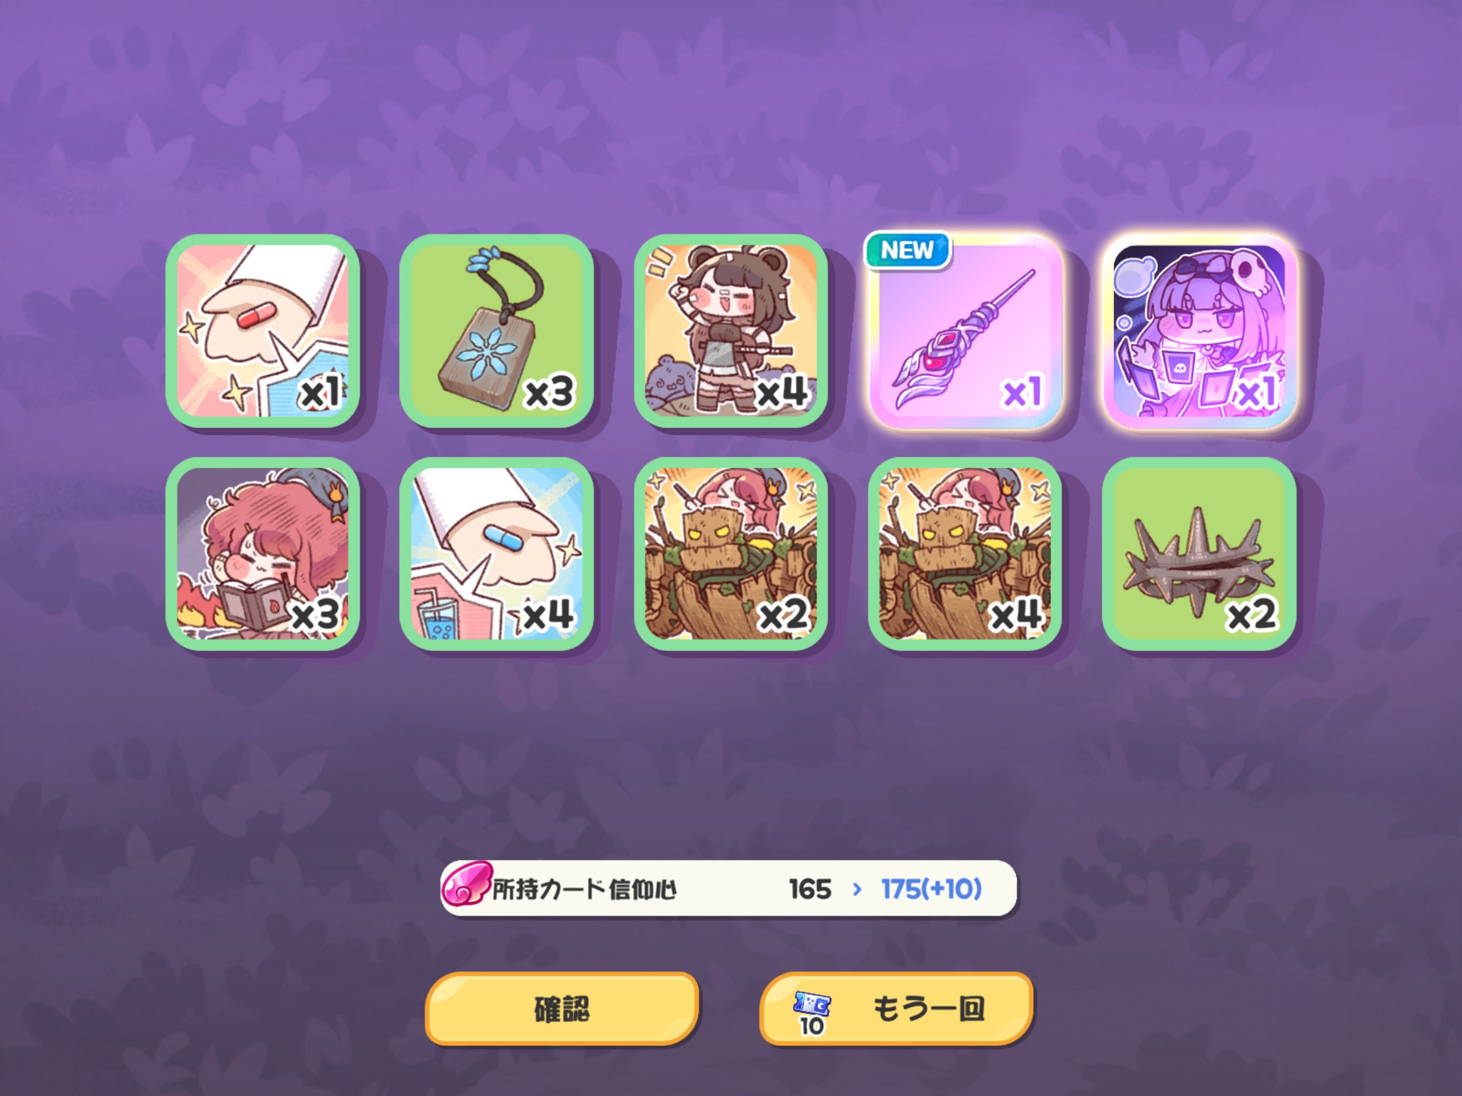Click the 確認 confirm button
Image resolution: width=1462 pixels, height=1096 pixels.
tap(562, 1009)
